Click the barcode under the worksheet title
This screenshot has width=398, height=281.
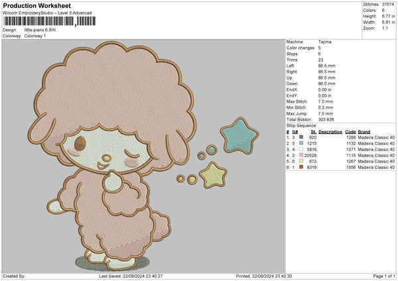38,22
